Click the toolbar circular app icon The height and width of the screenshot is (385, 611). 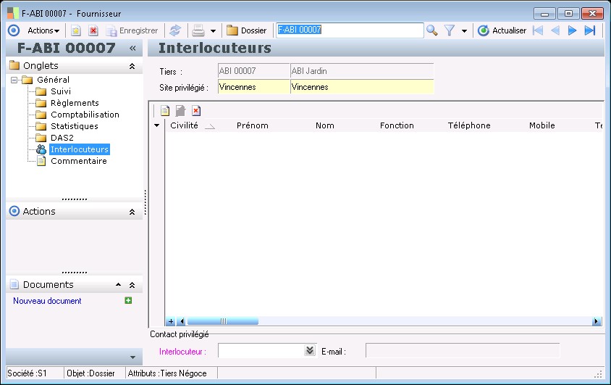[x=14, y=30]
